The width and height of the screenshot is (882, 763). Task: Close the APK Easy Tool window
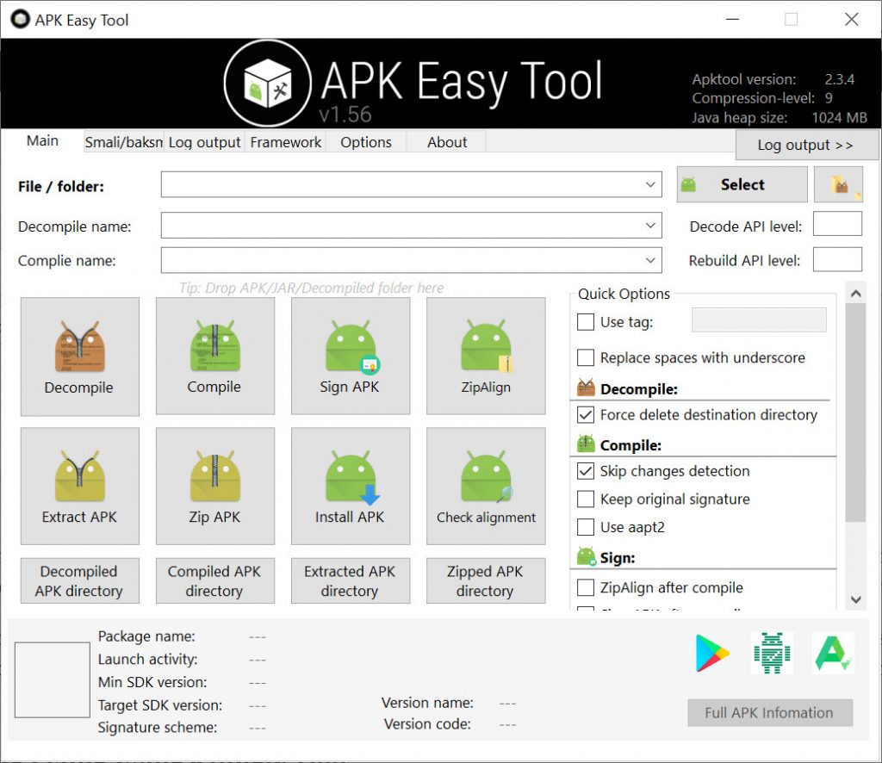(852, 20)
